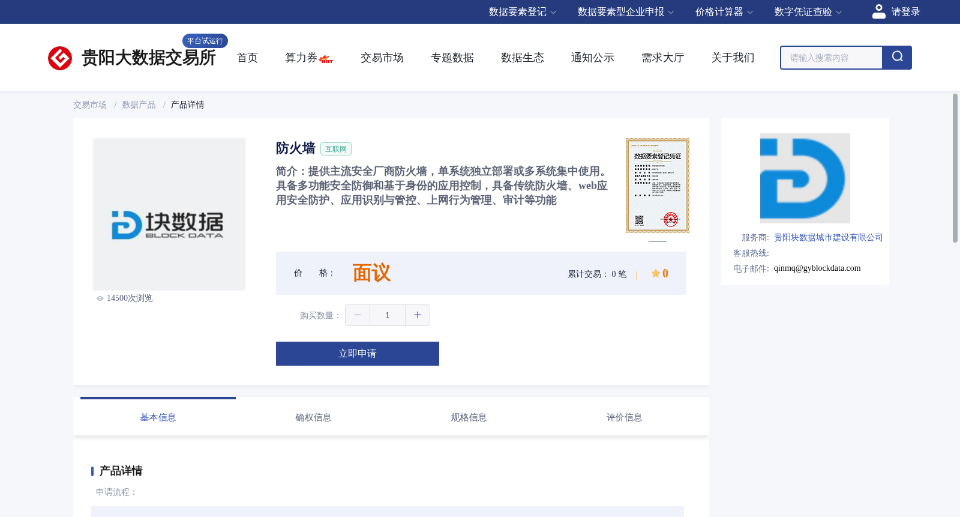Click the search magnifier button
Image resolution: width=960 pixels, height=517 pixels.
[897, 58]
